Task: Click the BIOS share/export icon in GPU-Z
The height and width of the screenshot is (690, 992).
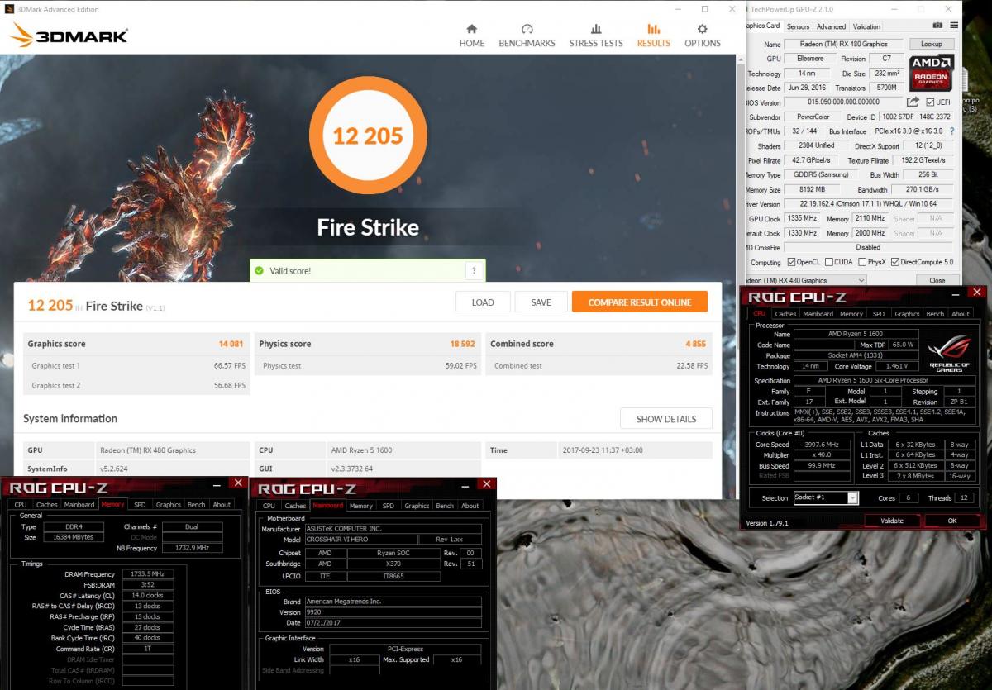Action: pos(913,102)
